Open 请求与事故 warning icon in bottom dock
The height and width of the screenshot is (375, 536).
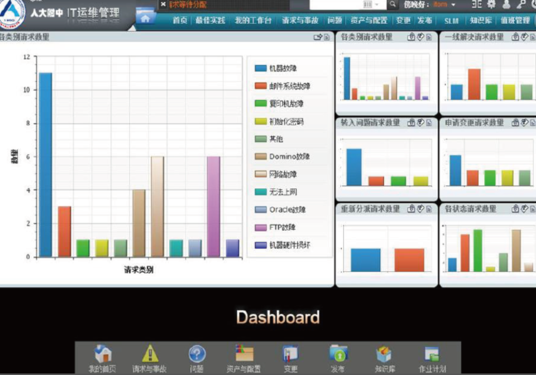(x=150, y=354)
